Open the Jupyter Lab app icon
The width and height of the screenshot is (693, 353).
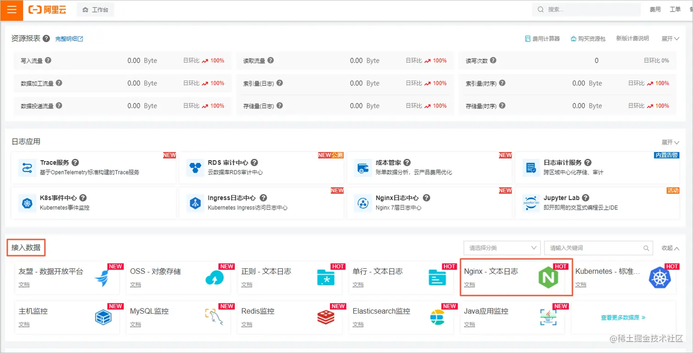pos(531,203)
